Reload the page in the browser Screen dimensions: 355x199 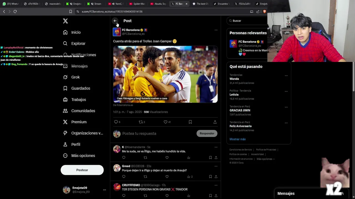pyautogui.click(x=15, y=12)
